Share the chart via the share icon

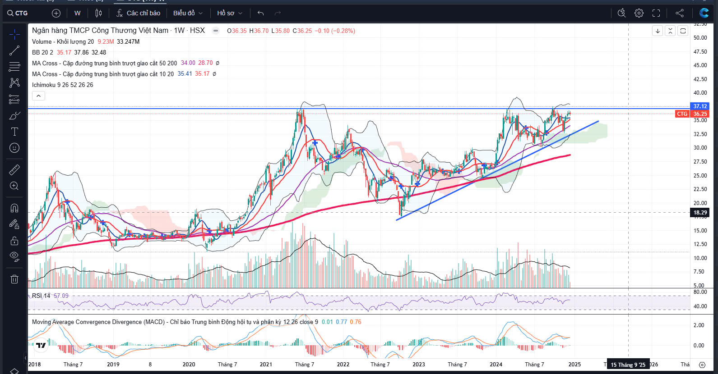click(x=680, y=13)
